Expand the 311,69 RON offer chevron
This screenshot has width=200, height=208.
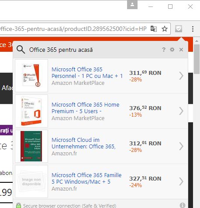click(181, 76)
